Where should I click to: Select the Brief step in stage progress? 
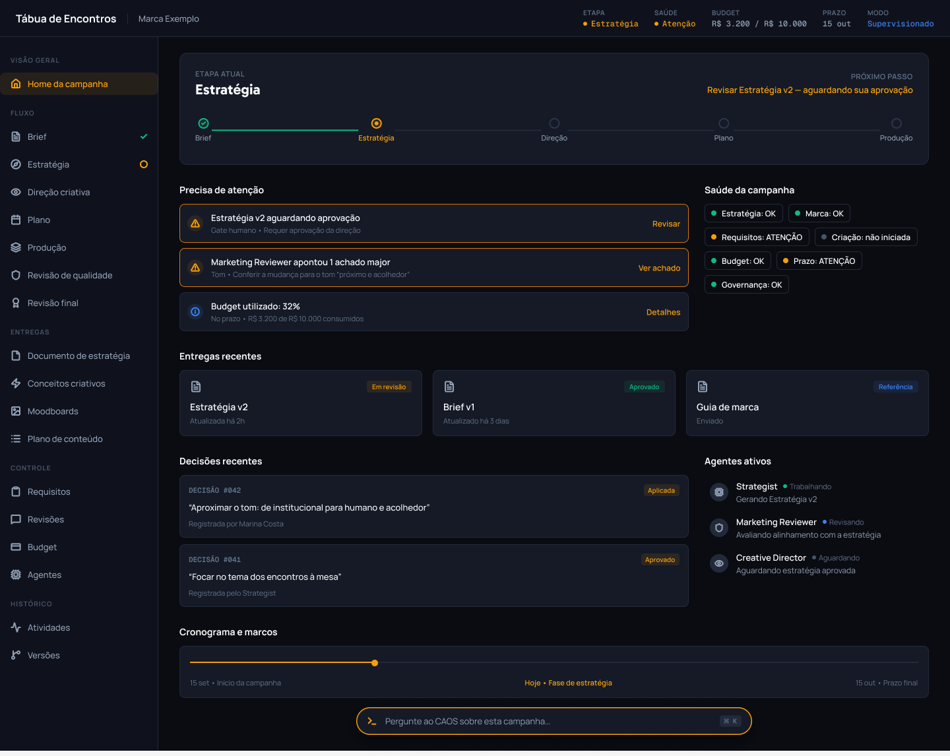203,129
